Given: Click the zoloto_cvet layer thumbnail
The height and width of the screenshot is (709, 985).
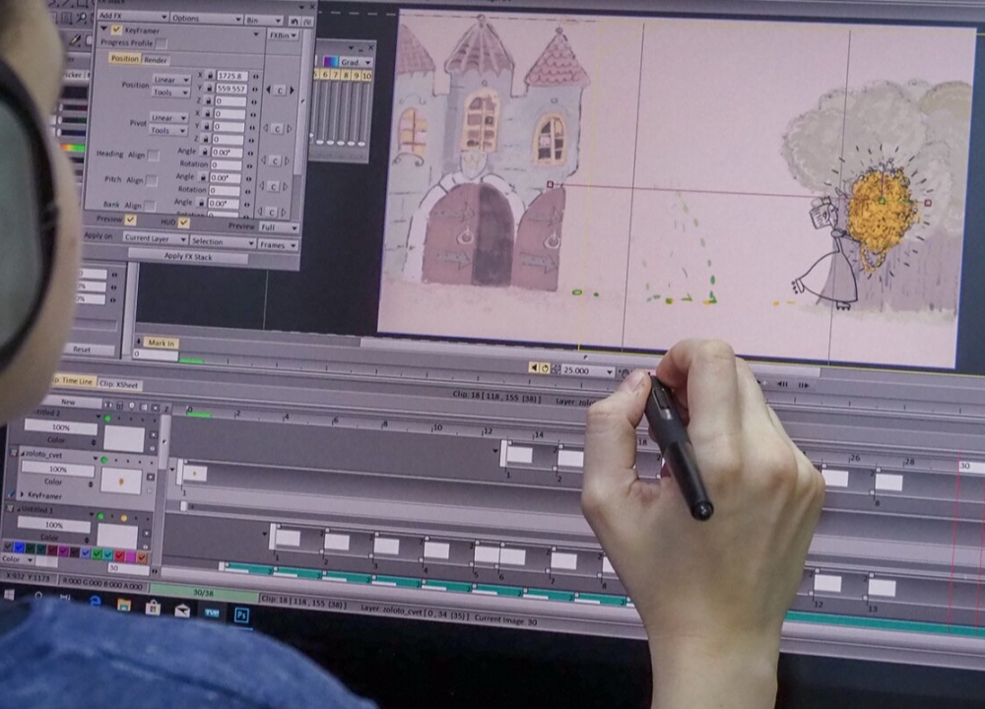Looking at the screenshot, I should [121, 482].
